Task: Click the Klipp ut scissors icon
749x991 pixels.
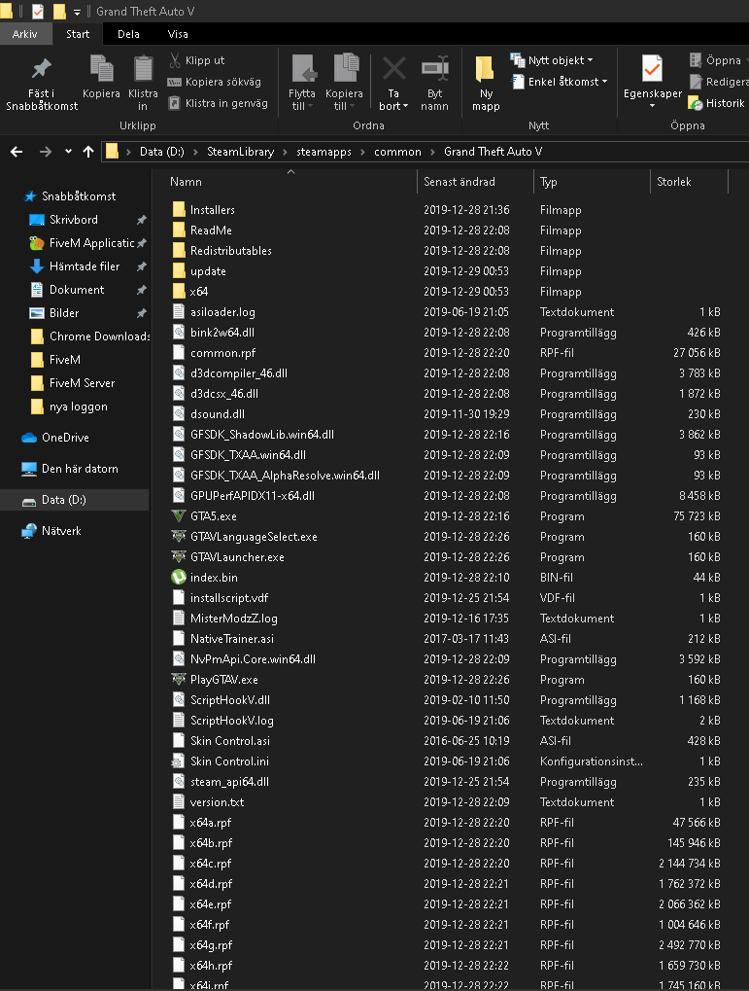Action: point(175,60)
